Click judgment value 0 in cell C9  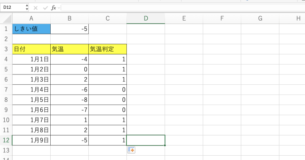[x=108, y=110]
